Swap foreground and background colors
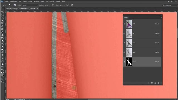 pyautogui.click(x=3, y=72)
